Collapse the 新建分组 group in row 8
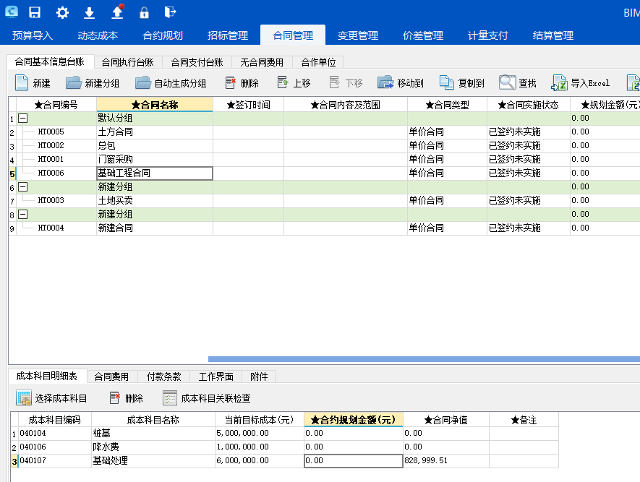This screenshot has width=640, height=482. pyautogui.click(x=23, y=214)
